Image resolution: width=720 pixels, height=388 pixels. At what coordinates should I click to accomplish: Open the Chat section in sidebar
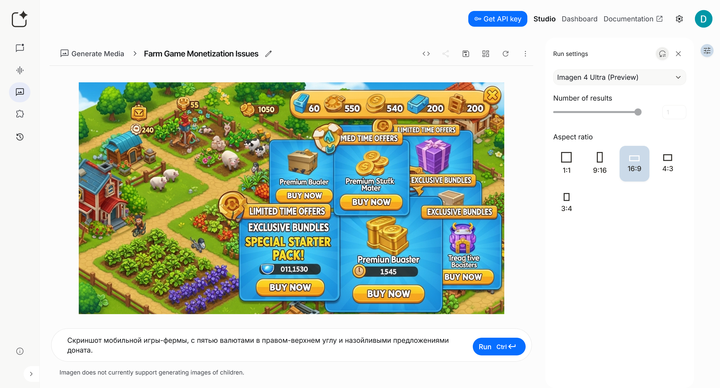coord(20,48)
